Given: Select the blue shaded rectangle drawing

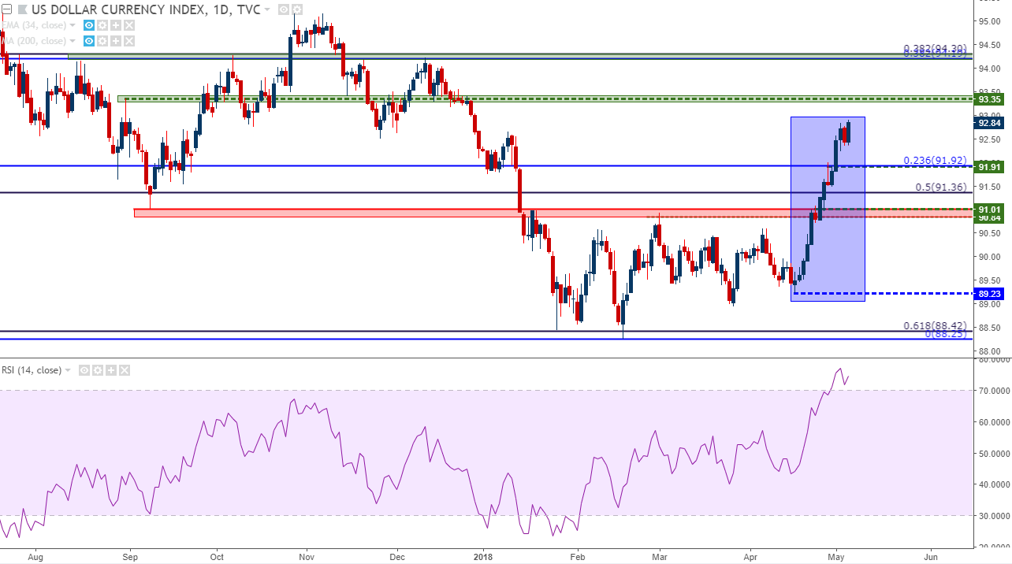Looking at the screenshot, I should coord(828,209).
